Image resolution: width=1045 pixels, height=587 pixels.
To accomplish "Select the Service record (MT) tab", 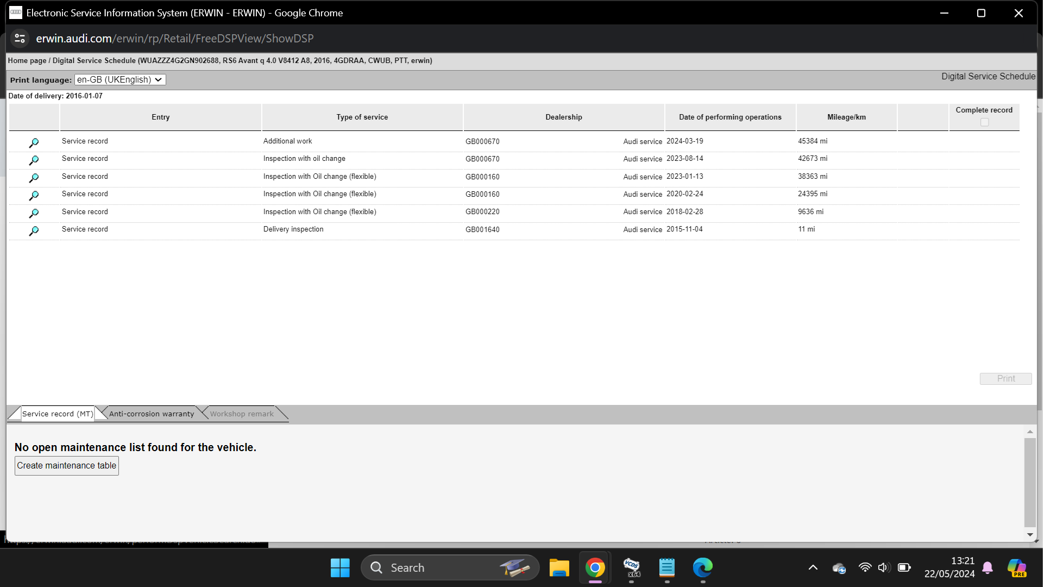I will [58, 414].
